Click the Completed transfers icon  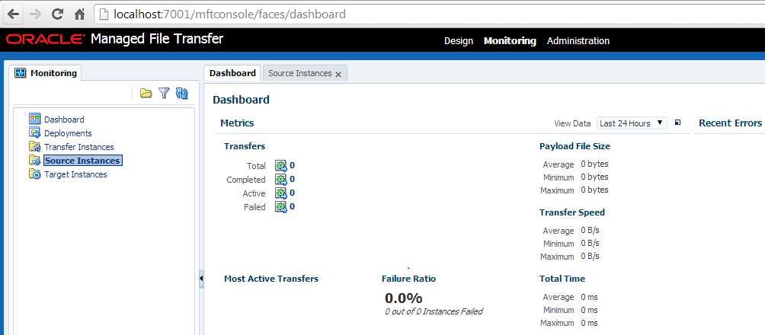pos(280,179)
